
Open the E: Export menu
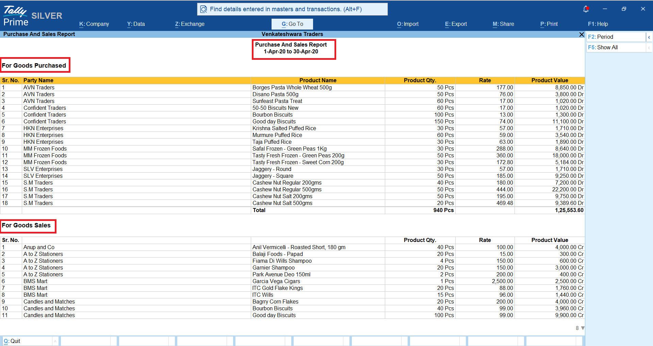[456, 24]
